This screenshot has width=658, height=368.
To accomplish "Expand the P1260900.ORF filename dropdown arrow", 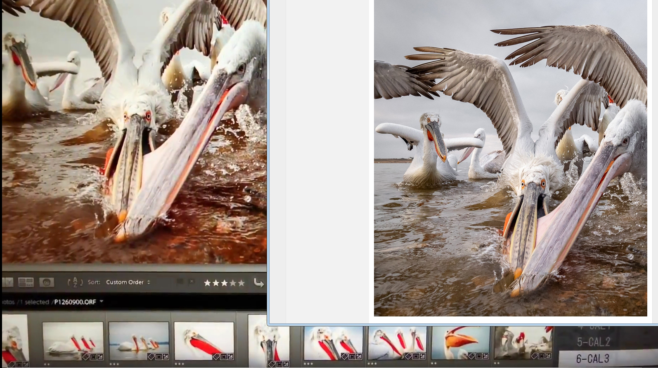I will coord(102,302).
